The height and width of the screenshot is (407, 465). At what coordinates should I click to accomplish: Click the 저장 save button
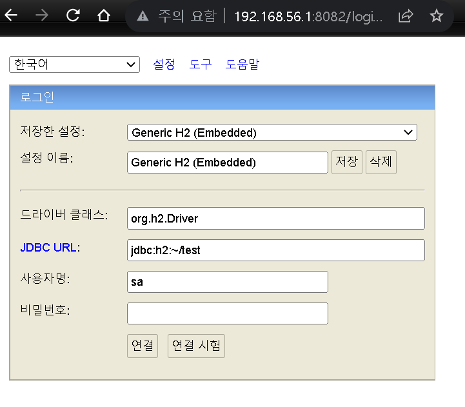(347, 162)
